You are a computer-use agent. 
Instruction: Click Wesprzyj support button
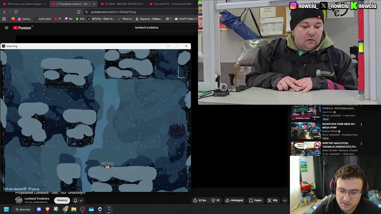pyautogui.click(x=62, y=200)
